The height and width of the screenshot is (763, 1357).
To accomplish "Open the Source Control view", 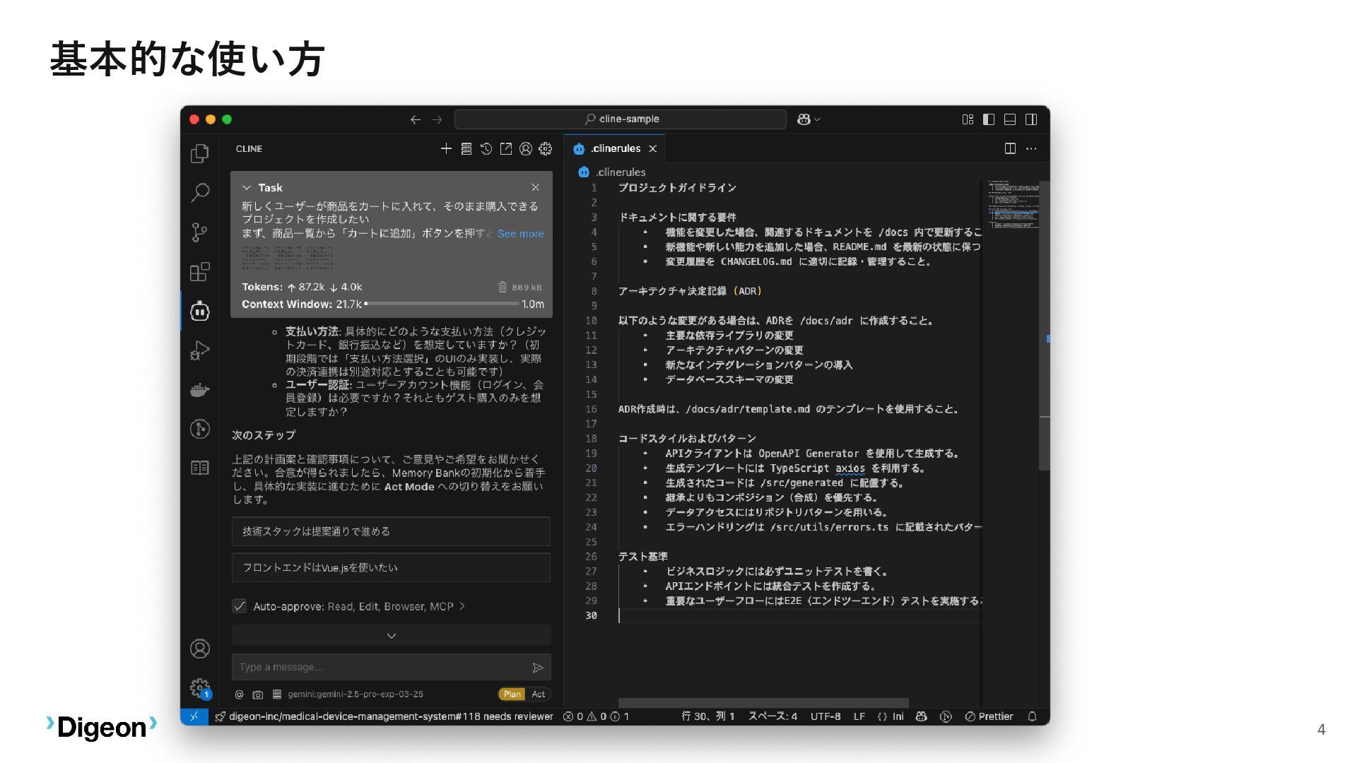I will pyautogui.click(x=200, y=232).
